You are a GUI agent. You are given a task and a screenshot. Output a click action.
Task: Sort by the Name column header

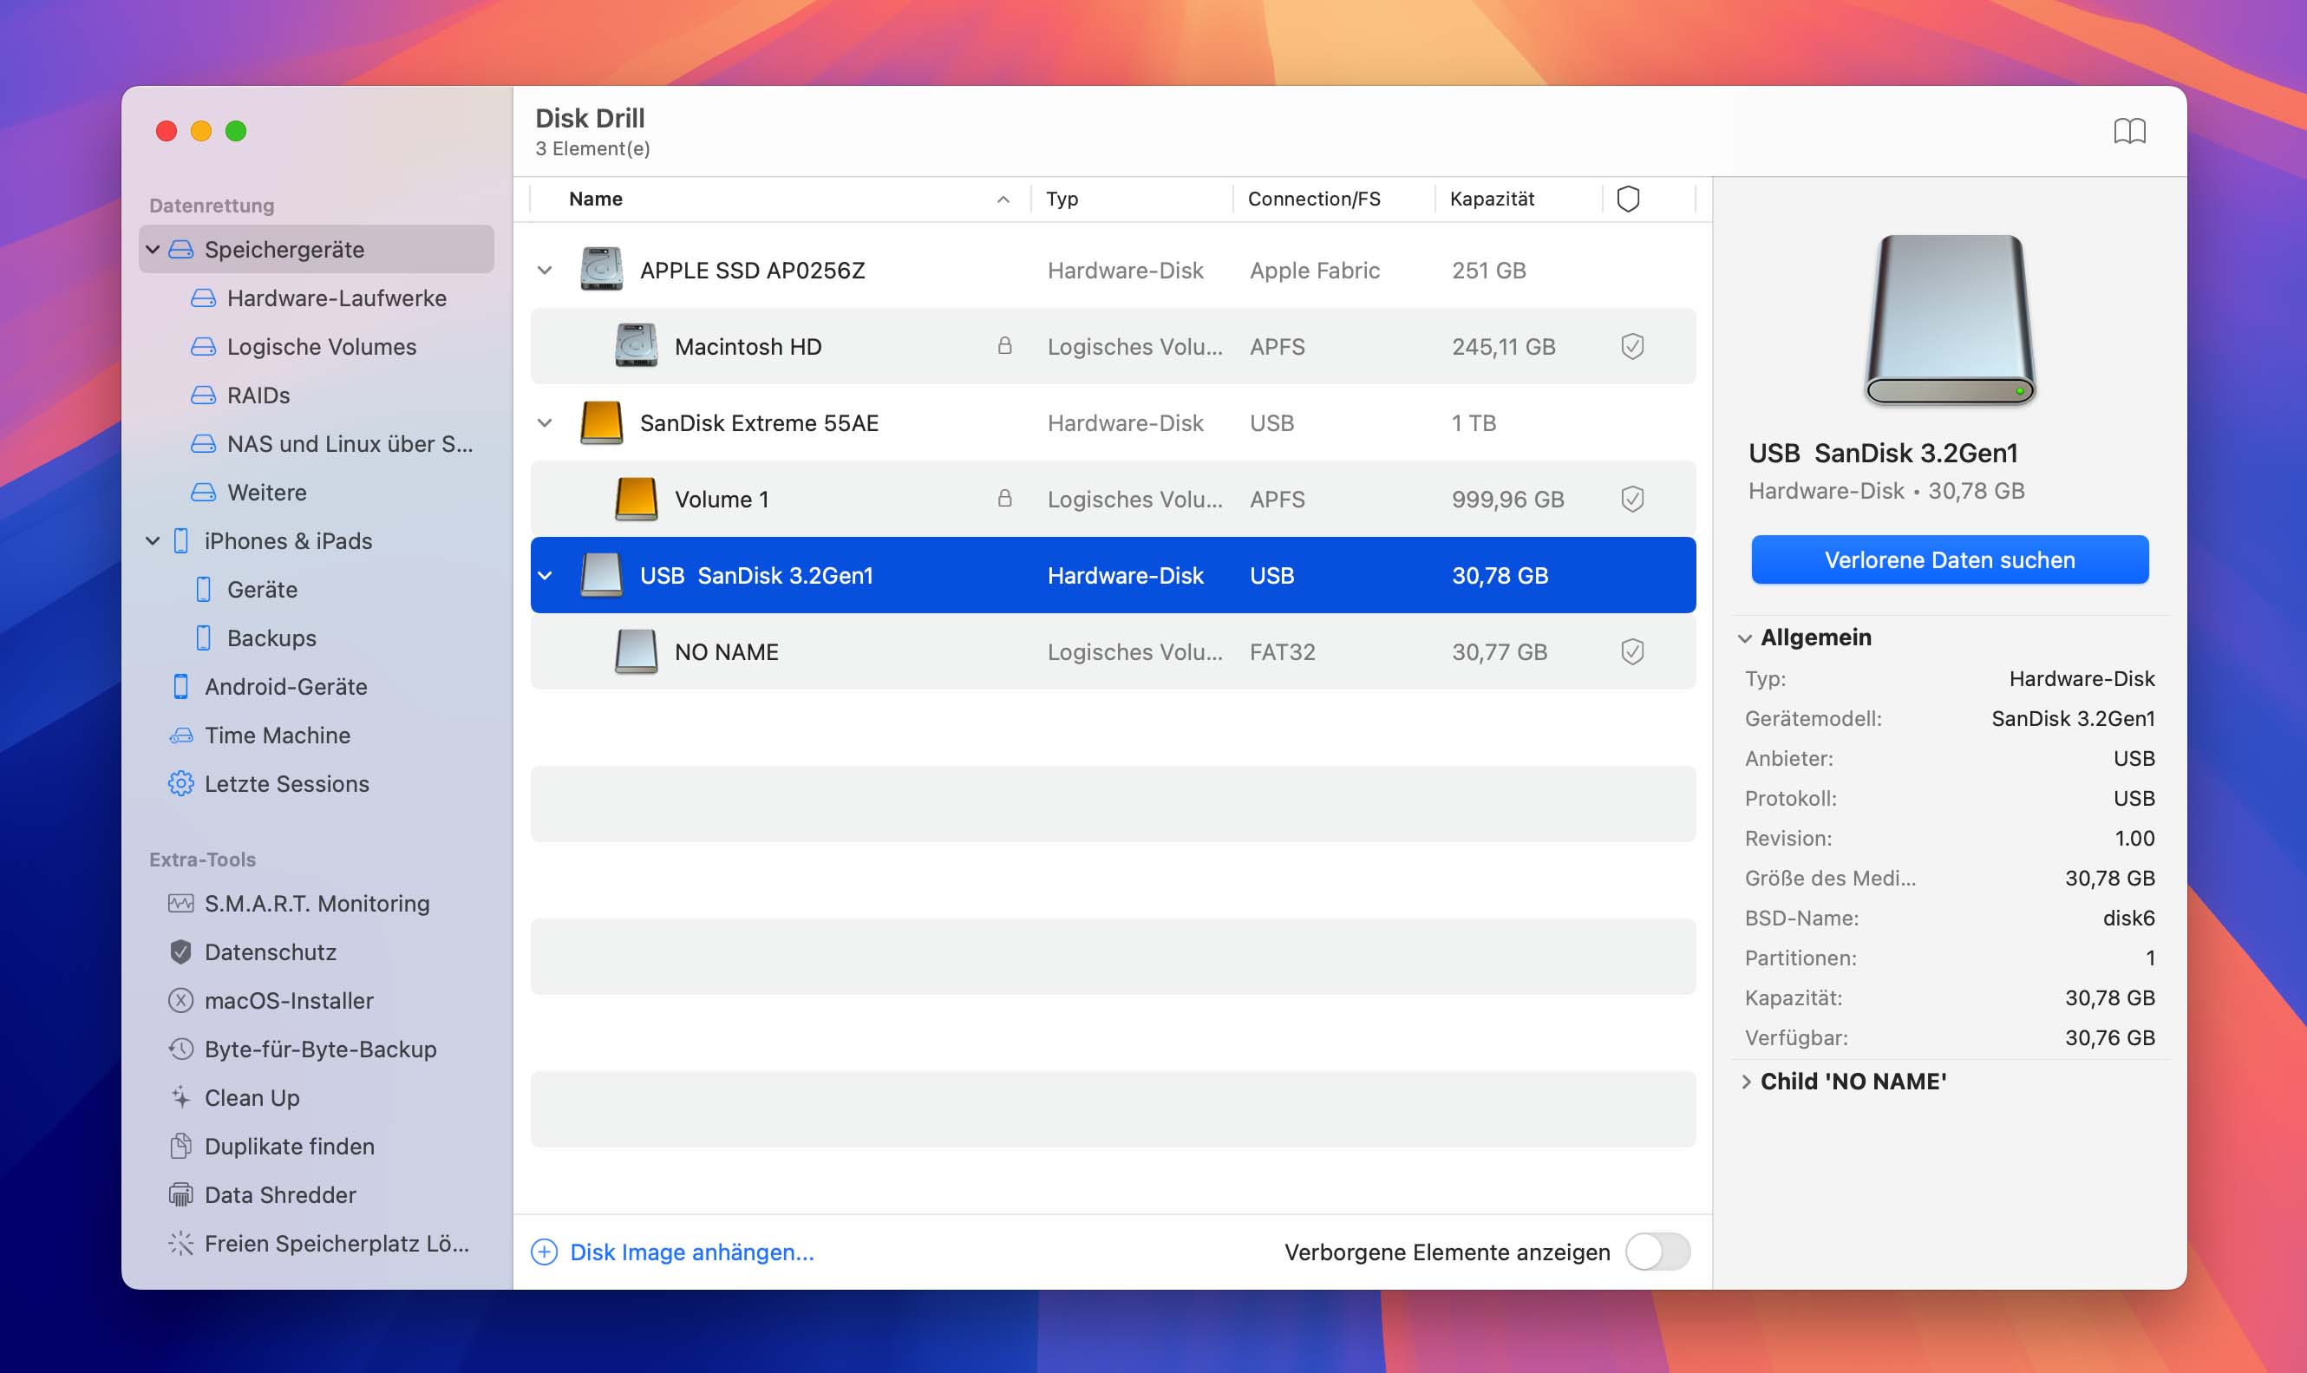tap(596, 199)
